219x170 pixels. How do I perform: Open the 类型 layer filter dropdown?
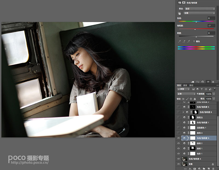click(183, 89)
